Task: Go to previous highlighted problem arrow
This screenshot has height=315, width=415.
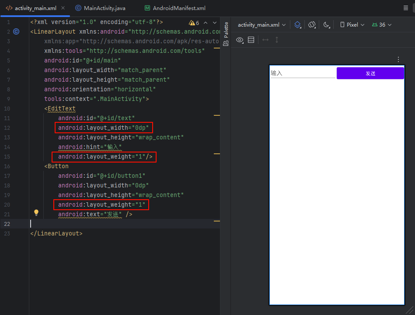Action: tap(206, 23)
